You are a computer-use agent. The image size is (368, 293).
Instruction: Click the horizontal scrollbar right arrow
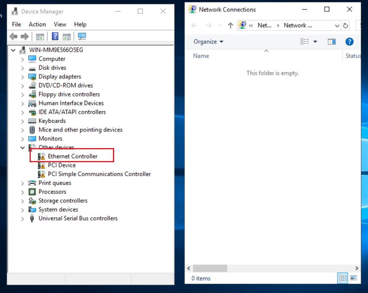(x=357, y=268)
